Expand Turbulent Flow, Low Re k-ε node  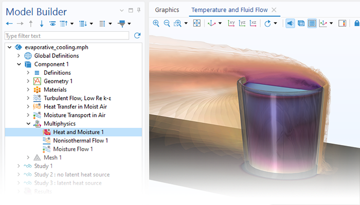28,98
